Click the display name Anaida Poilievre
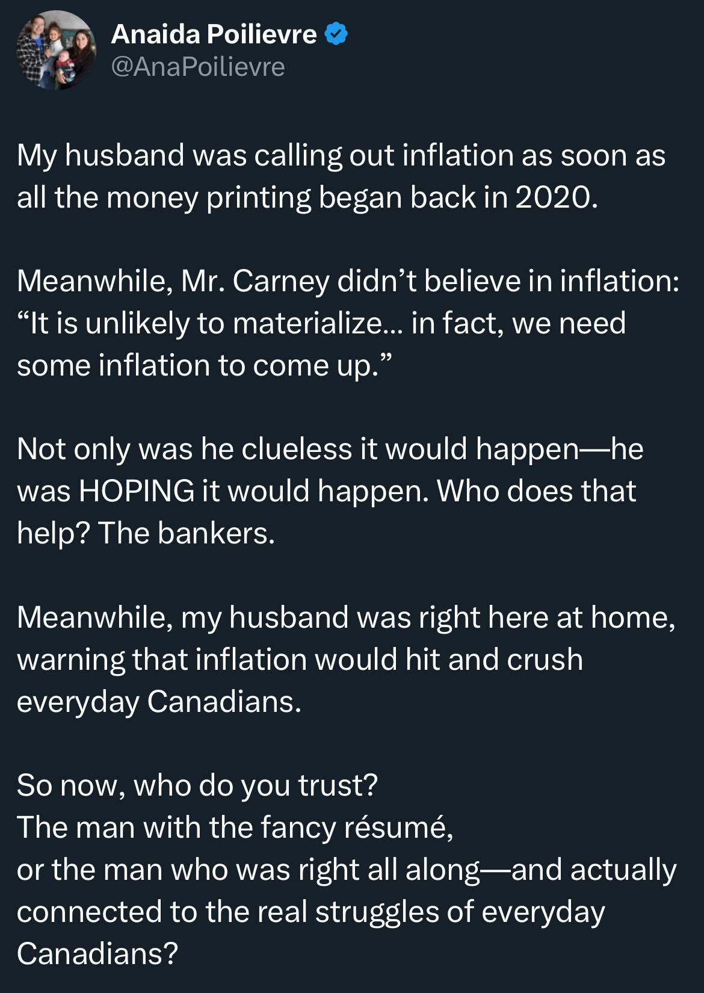This screenshot has width=704, height=993. (214, 34)
